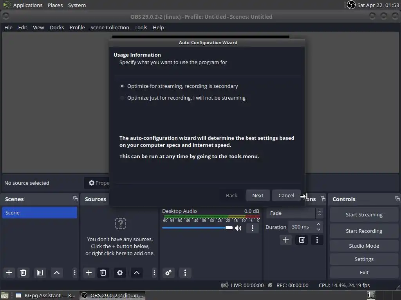Open source properties gear icon
Screen dimensions: 401x300
[120, 273]
